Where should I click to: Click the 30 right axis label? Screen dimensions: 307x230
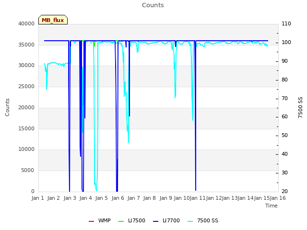pos(284,172)
